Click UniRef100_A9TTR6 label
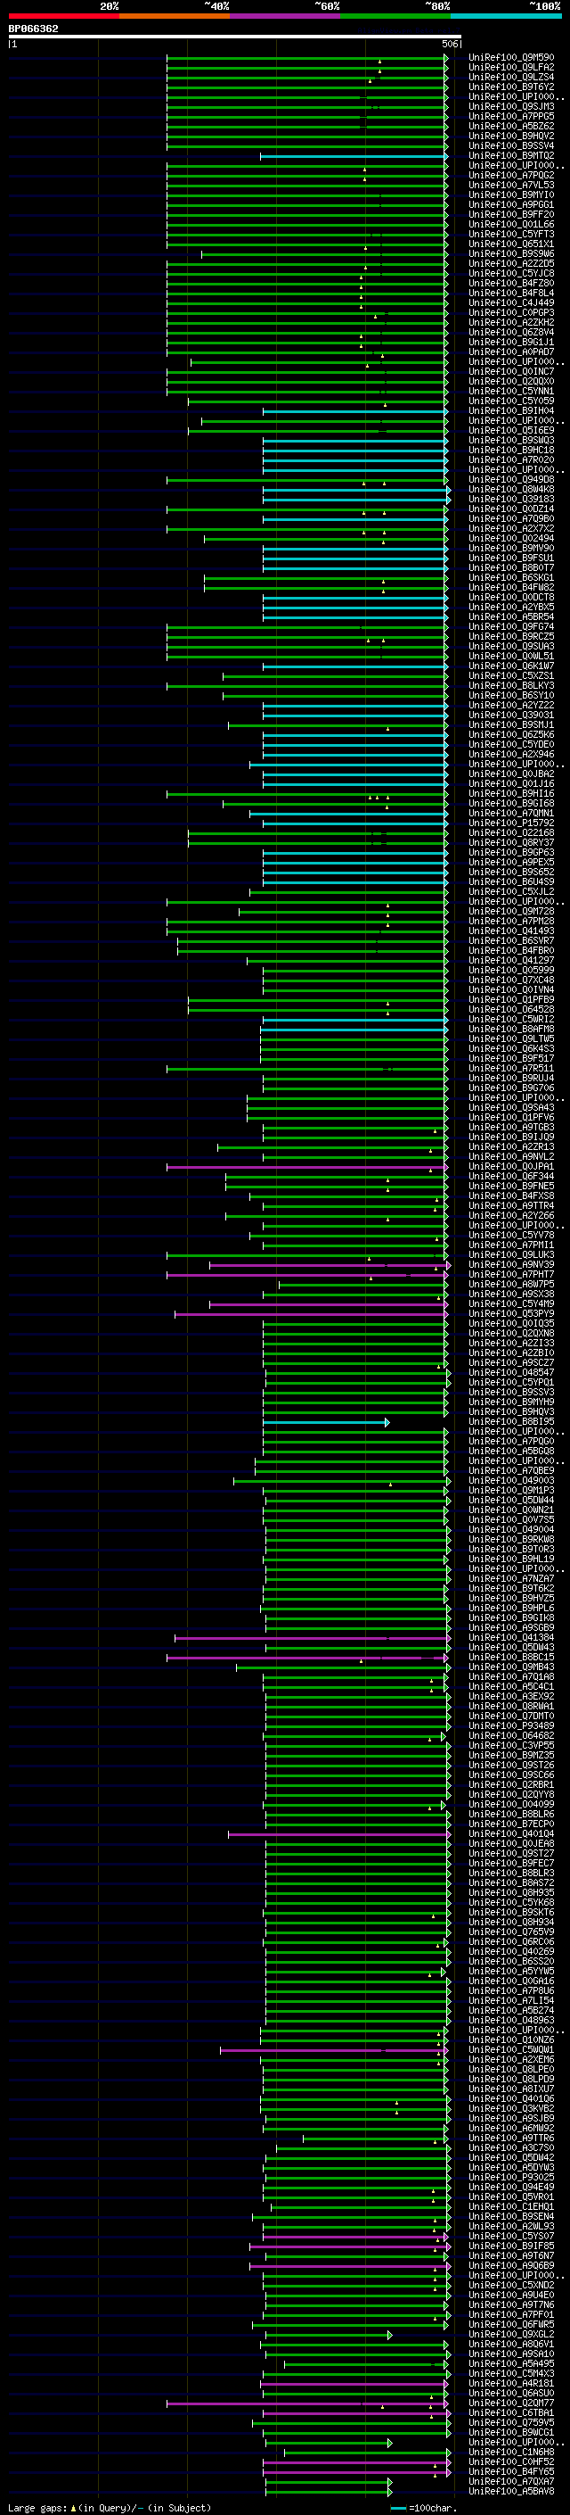 (x=511, y=2139)
